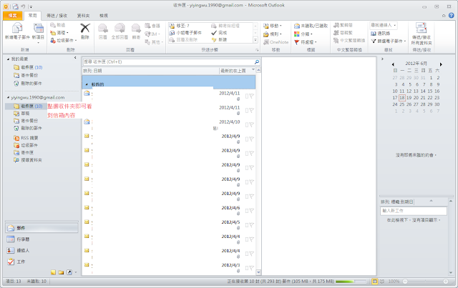This screenshot has width=458, height=288.
Task: Switch to normal view button in the status bar
Action: click(375, 282)
